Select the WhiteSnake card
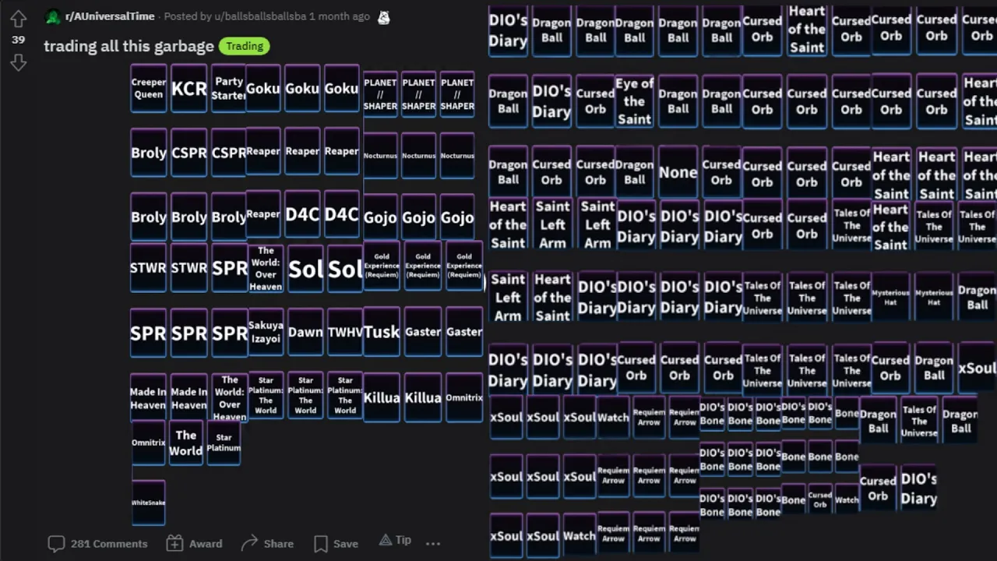This screenshot has width=997, height=561. (x=148, y=503)
